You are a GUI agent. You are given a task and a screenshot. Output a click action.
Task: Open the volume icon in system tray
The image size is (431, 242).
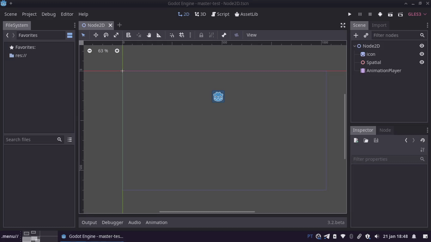pos(377,236)
